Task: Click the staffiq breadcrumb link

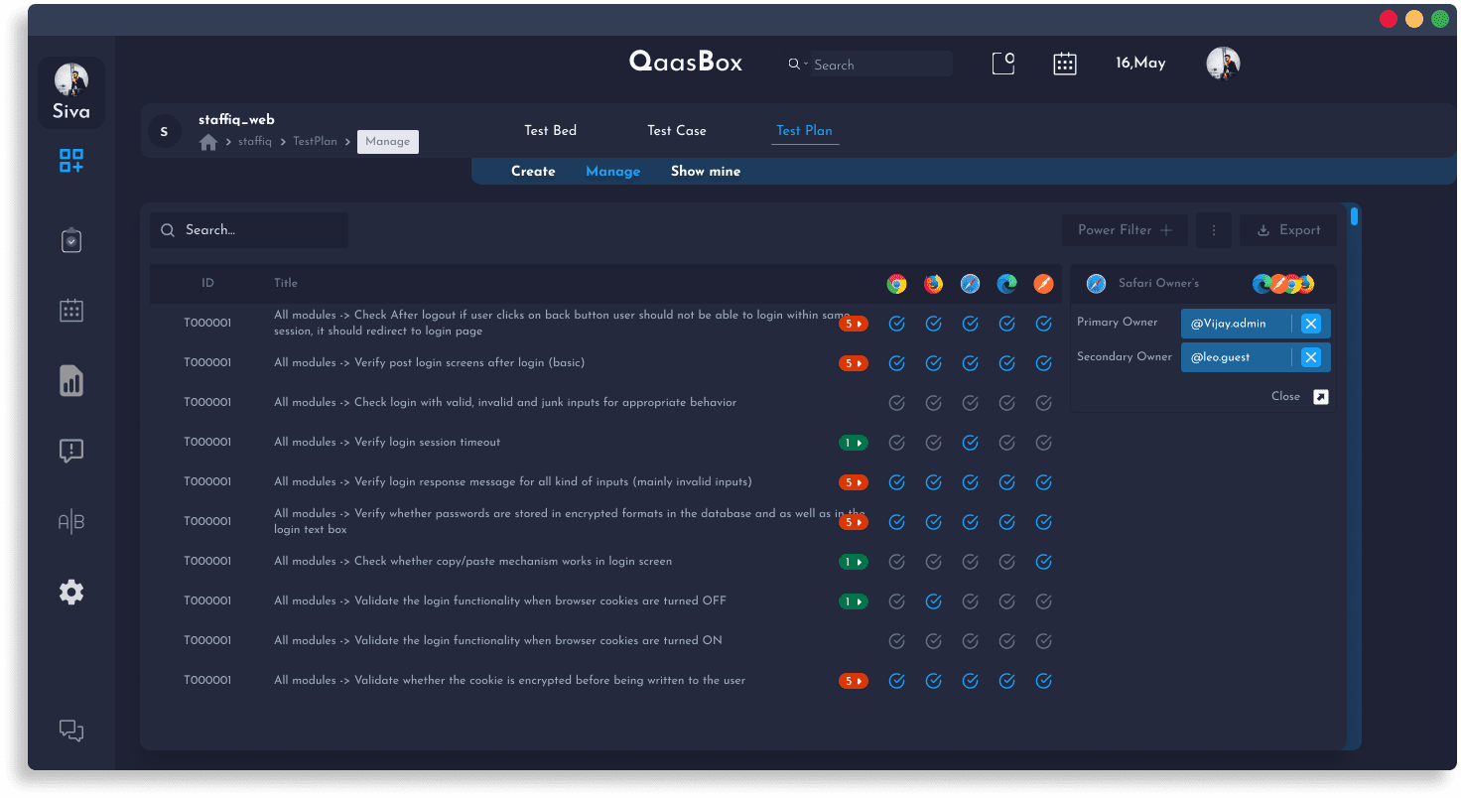Action: [x=255, y=142]
